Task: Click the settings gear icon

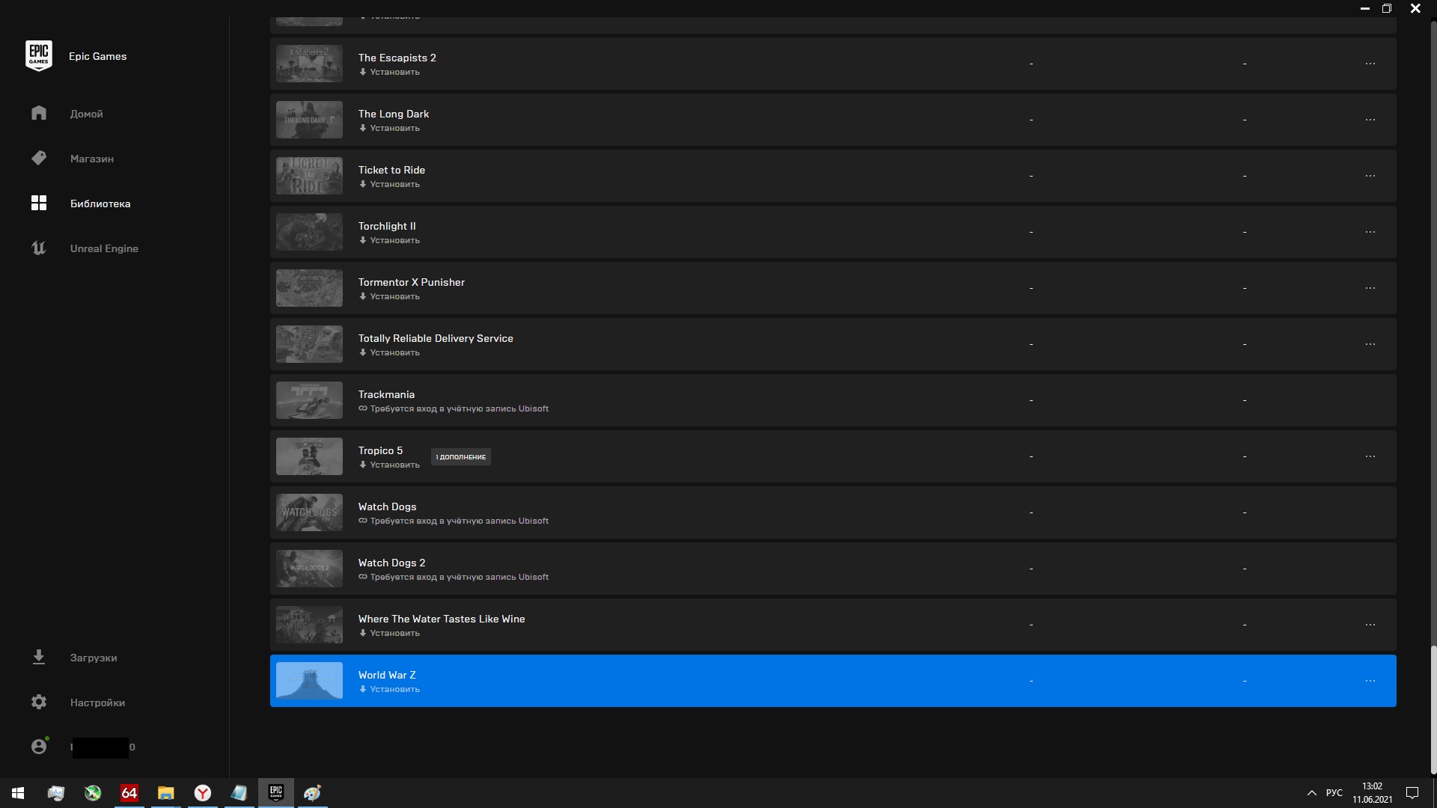Action: [39, 702]
